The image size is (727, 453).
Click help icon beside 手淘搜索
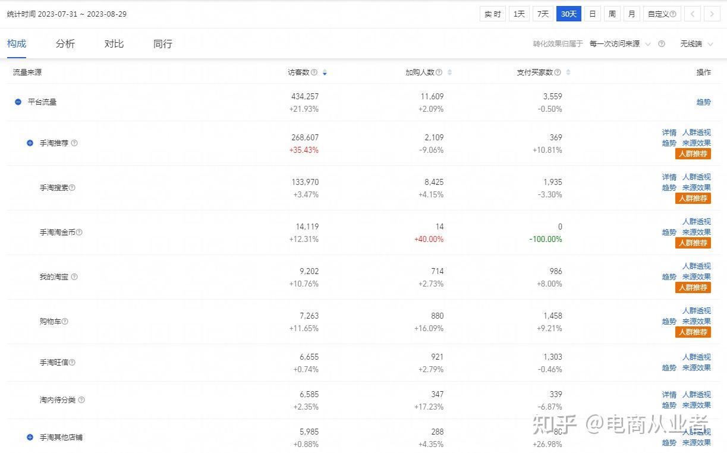click(72, 188)
